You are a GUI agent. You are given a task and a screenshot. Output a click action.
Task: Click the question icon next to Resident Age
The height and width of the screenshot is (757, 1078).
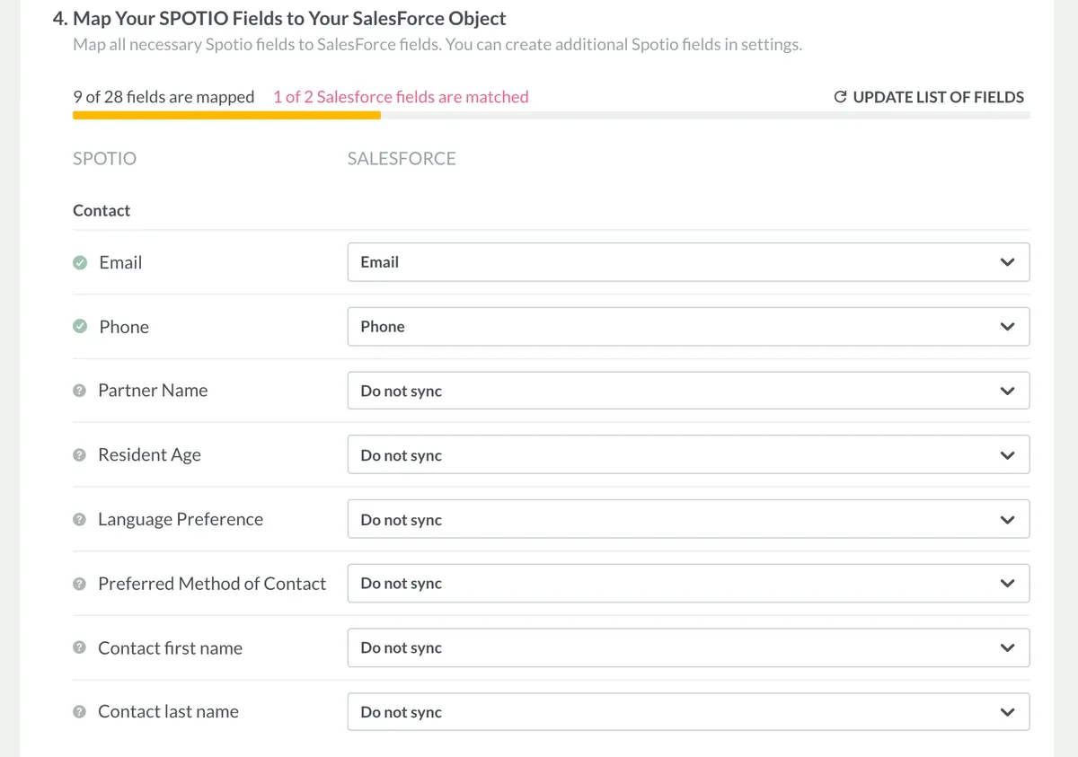(79, 455)
